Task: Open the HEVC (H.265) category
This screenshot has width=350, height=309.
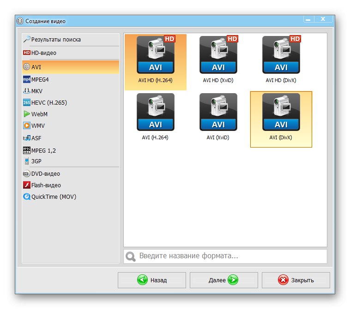Action: pyautogui.click(x=71, y=102)
